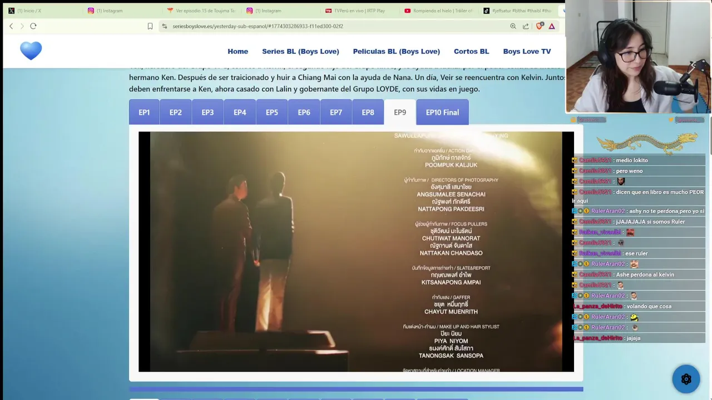Click the 'pero weno' chat message

pyautogui.click(x=629, y=171)
